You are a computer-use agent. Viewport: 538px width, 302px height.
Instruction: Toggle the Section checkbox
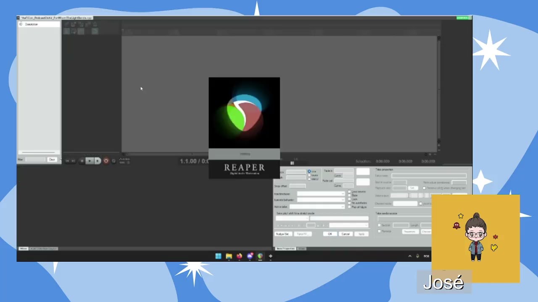[x=379, y=225]
